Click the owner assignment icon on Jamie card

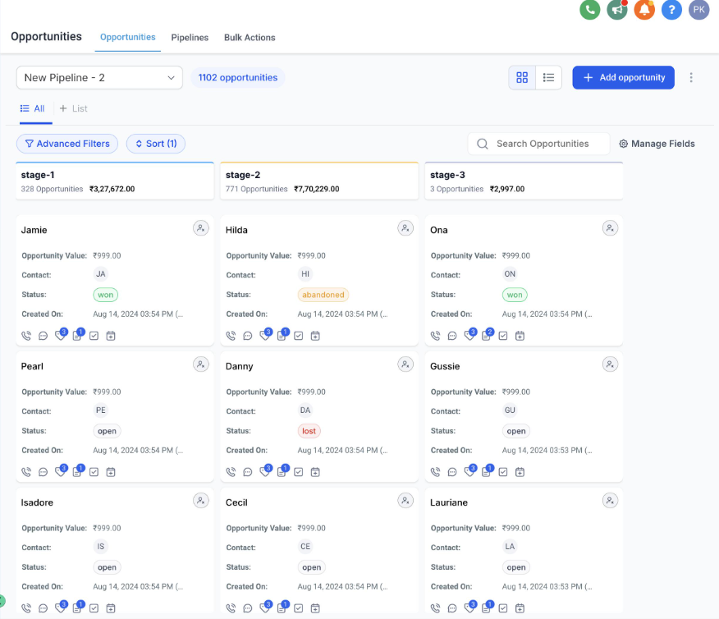click(x=201, y=228)
